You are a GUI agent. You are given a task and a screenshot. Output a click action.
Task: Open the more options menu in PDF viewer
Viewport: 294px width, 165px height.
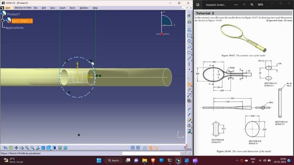click(236, 5)
